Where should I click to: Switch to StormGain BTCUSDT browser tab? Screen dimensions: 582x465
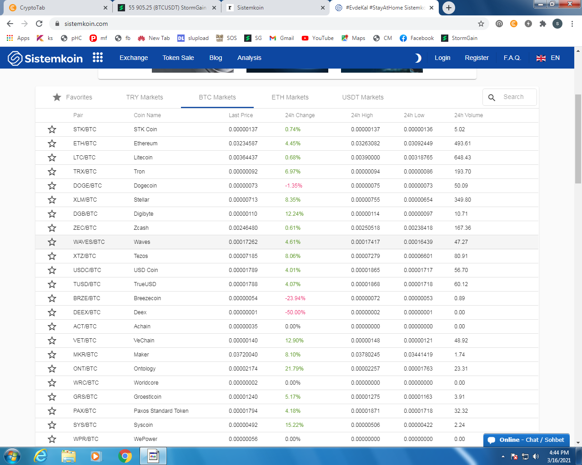click(x=167, y=8)
